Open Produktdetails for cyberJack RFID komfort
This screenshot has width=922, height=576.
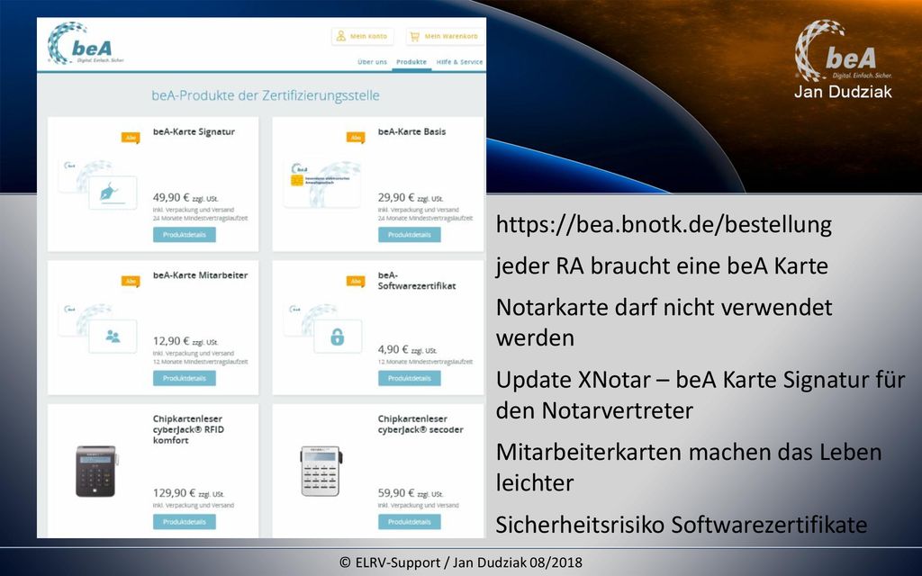[185, 521]
